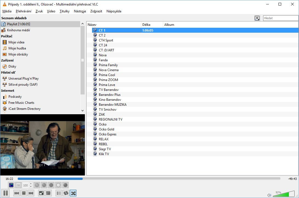The width and height of the screenshot is (299, 198).
Task: Click the elapsed time 16:22 label
Action: pos(9,179)
